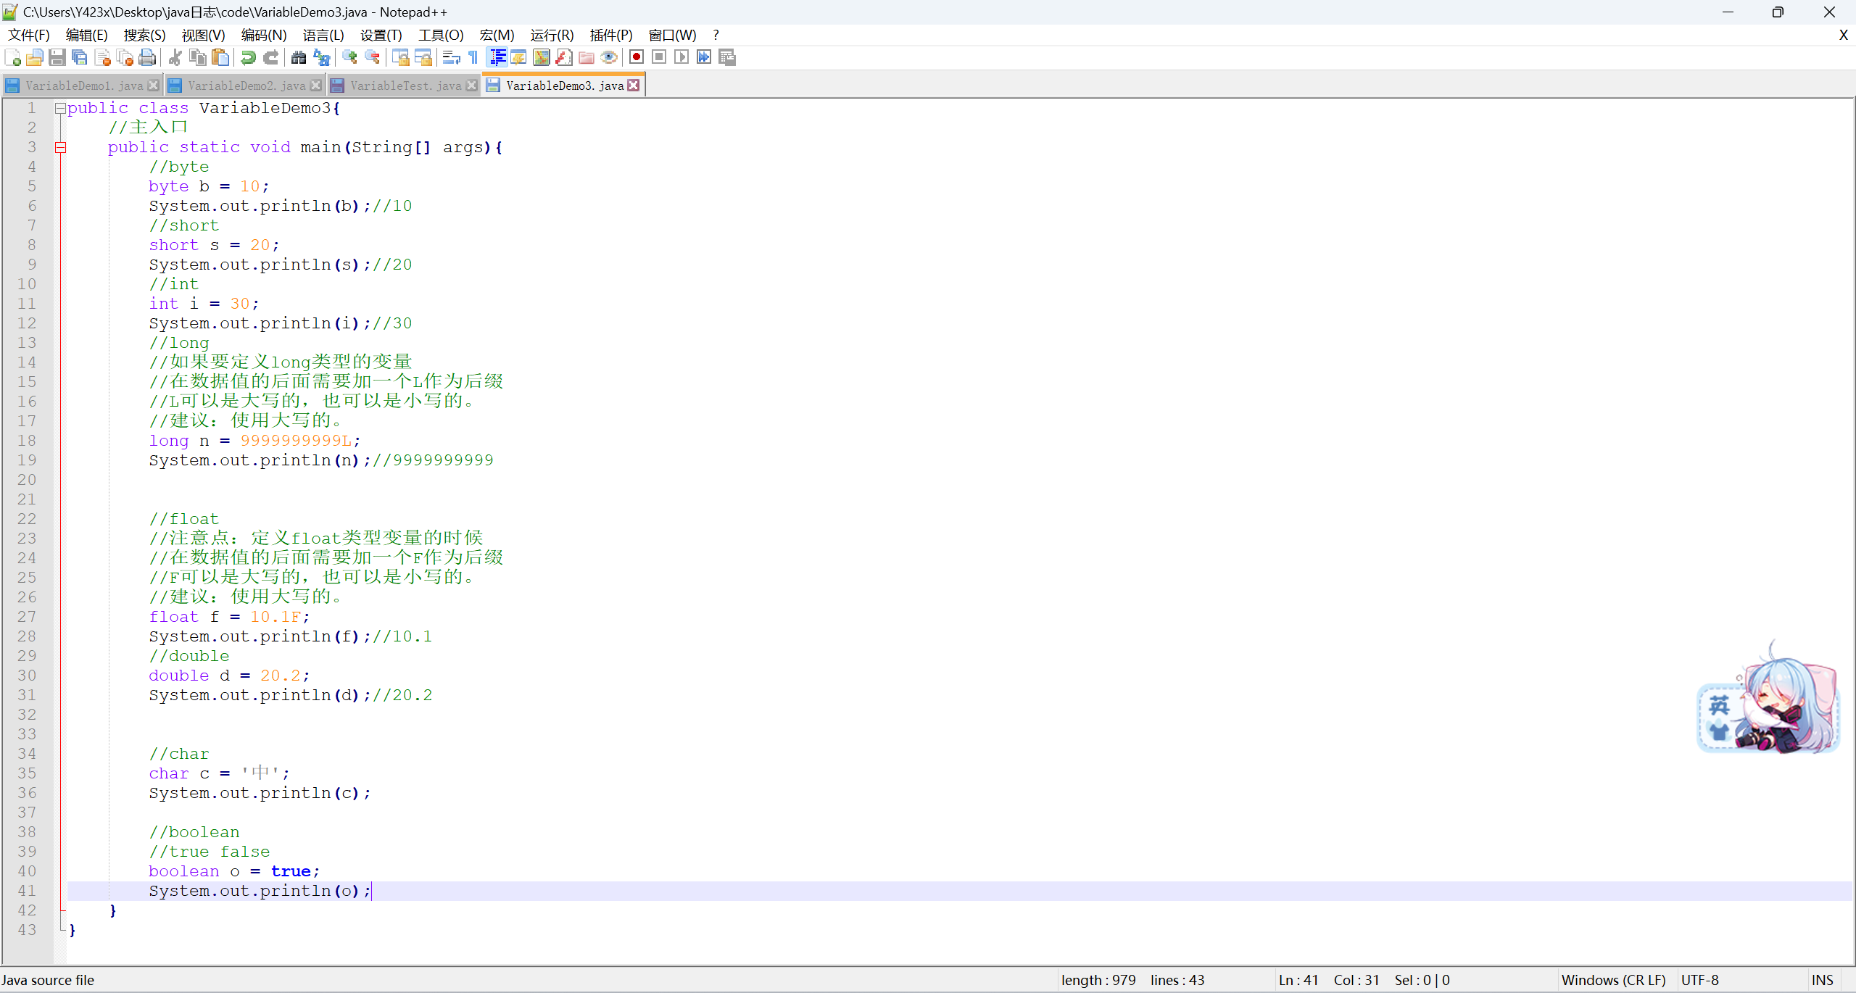The width and height of the screenshot is (1856, 993).
Task: Run macro multiple times icon
Action: [x=704, y=57]
